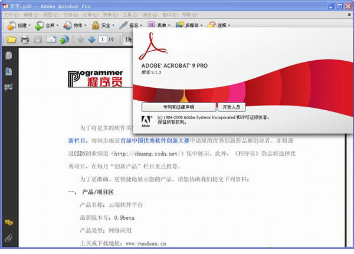Expand the 合并 dropdown arrow
This screenshot has width=354, height=254.
point(57,25)
